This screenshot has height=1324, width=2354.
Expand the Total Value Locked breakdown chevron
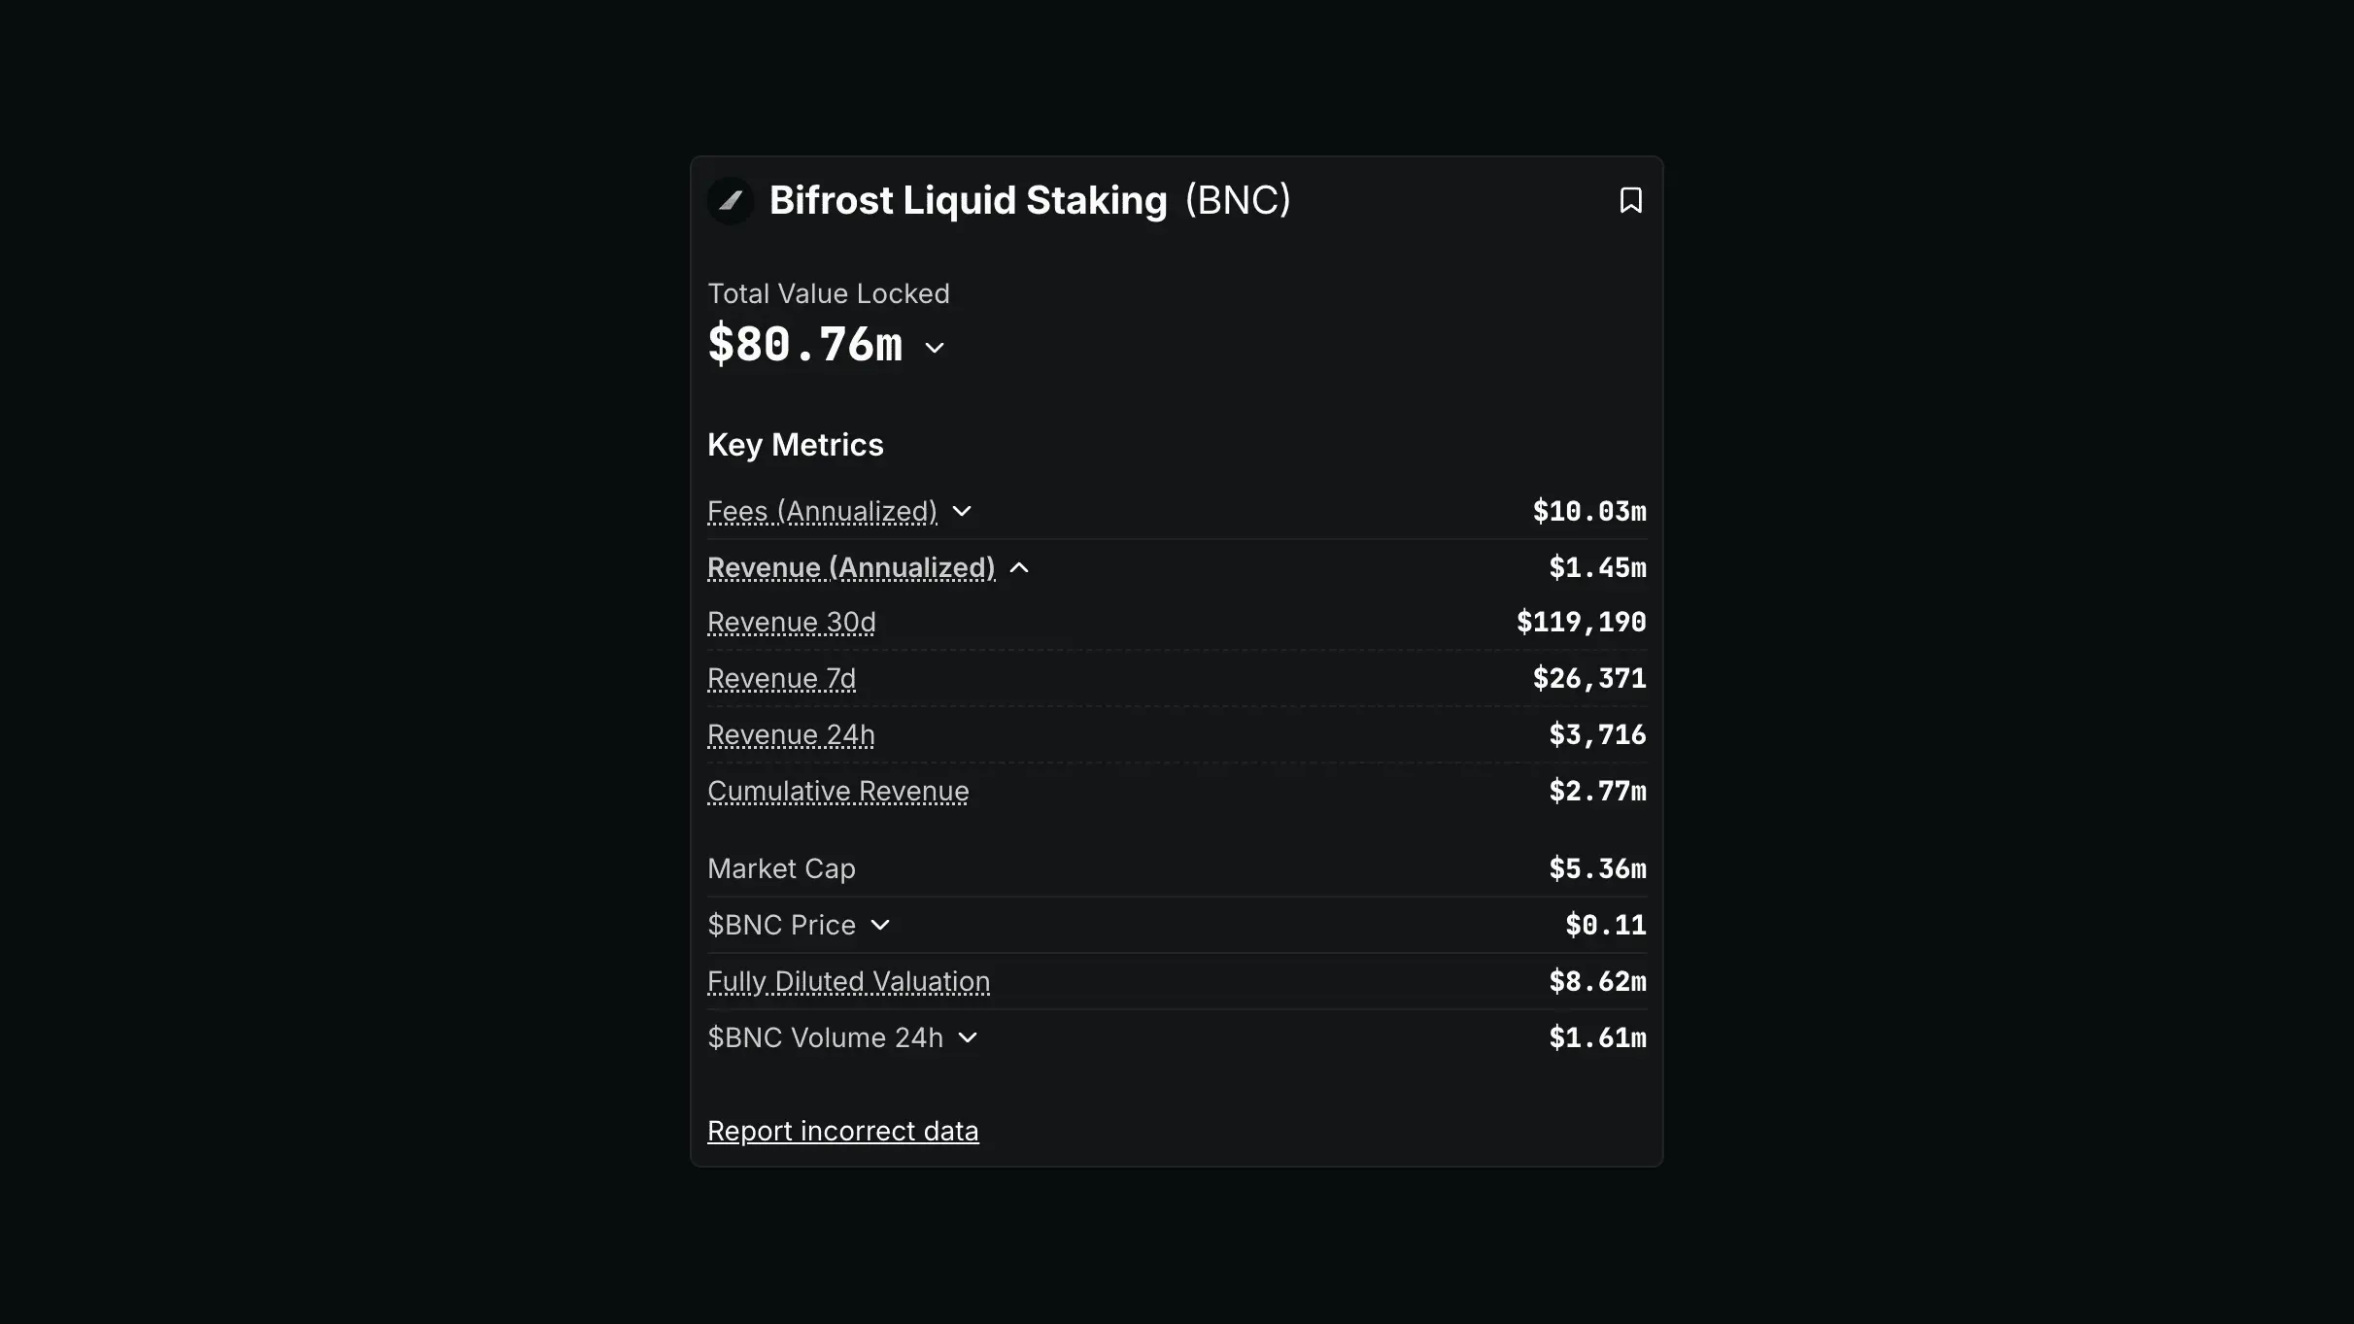point(935,348)
